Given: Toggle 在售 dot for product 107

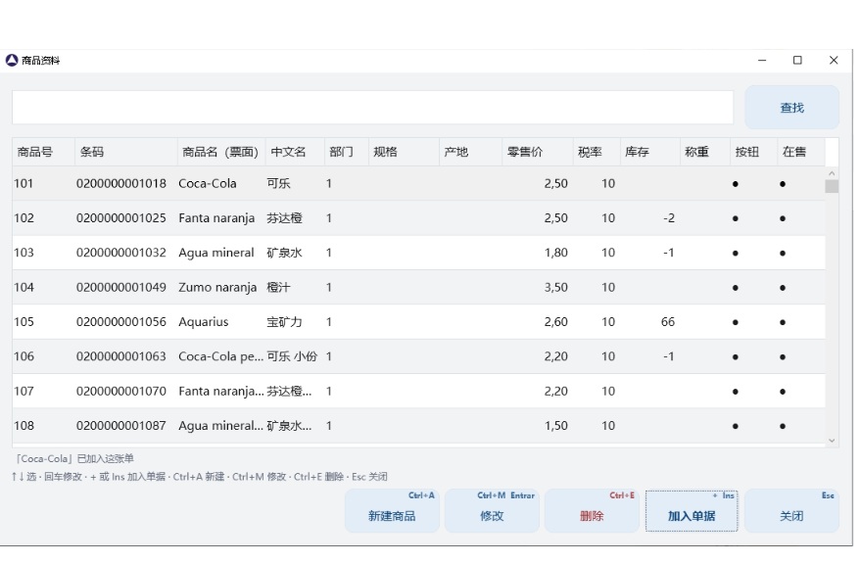Looking at the screenshot, I should 783,392.
